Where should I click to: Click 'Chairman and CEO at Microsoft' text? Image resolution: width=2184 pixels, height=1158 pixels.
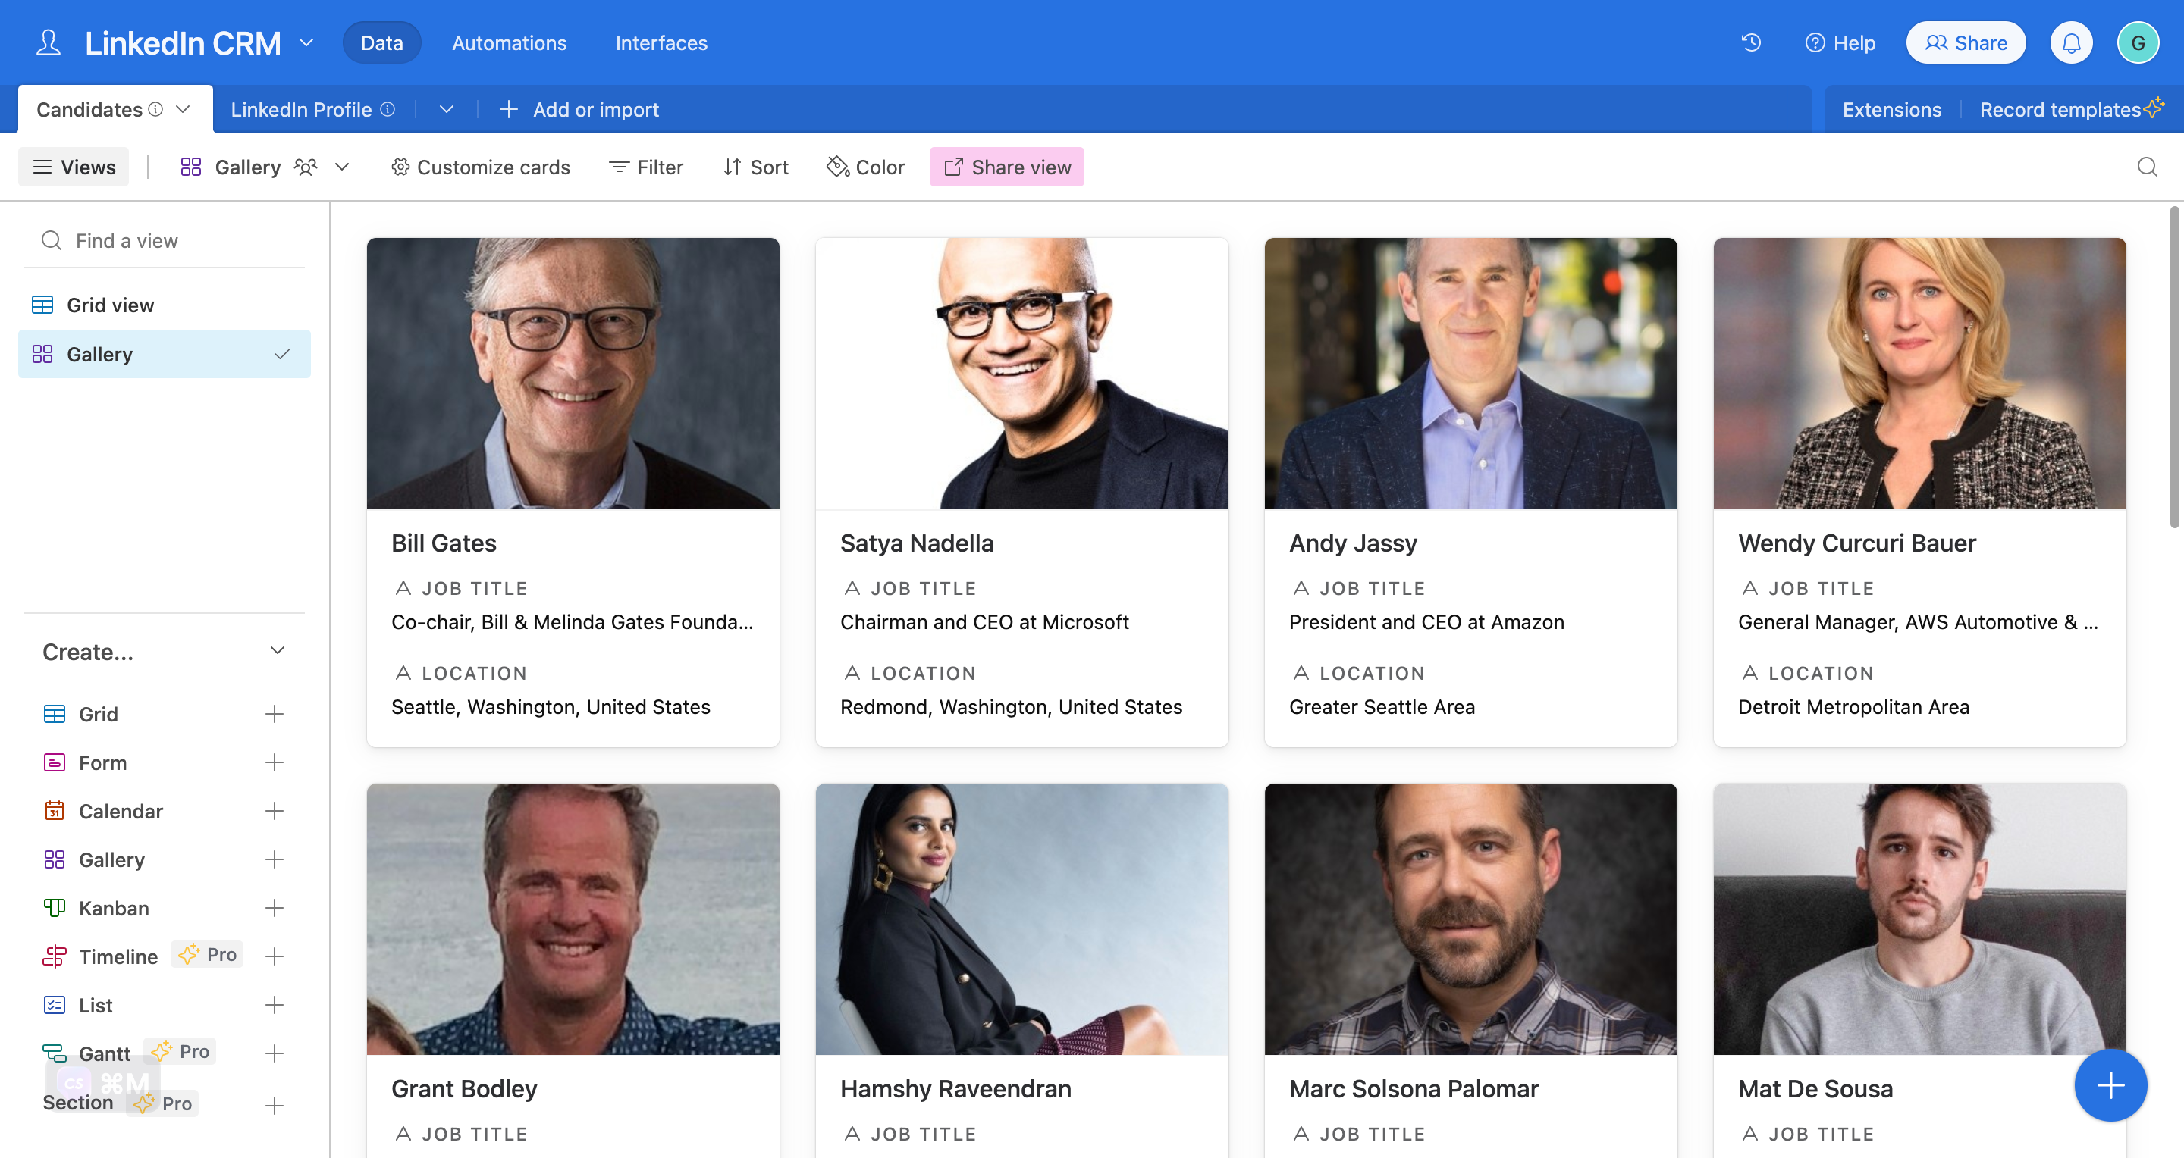coord(984,621)
